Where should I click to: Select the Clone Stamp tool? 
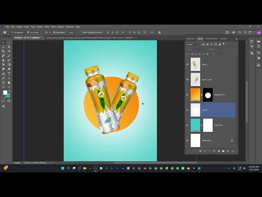[3, 60]
